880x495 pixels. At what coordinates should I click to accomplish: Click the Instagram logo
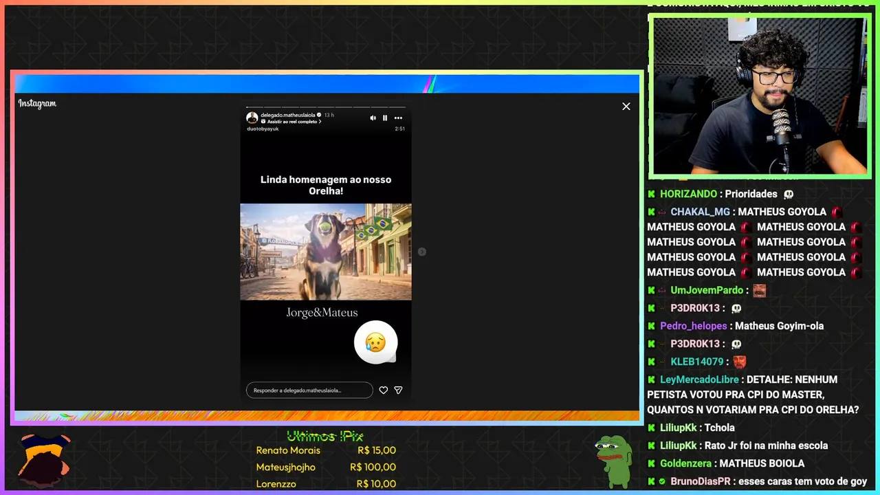point(37,103)
